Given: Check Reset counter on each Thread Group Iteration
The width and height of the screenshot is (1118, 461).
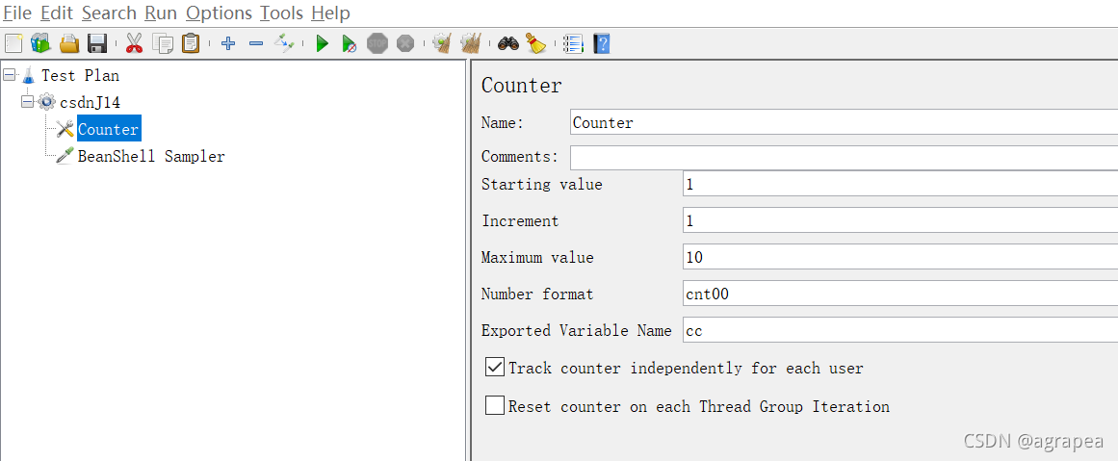Looking at the screenshot, I should tap(495, 405).
